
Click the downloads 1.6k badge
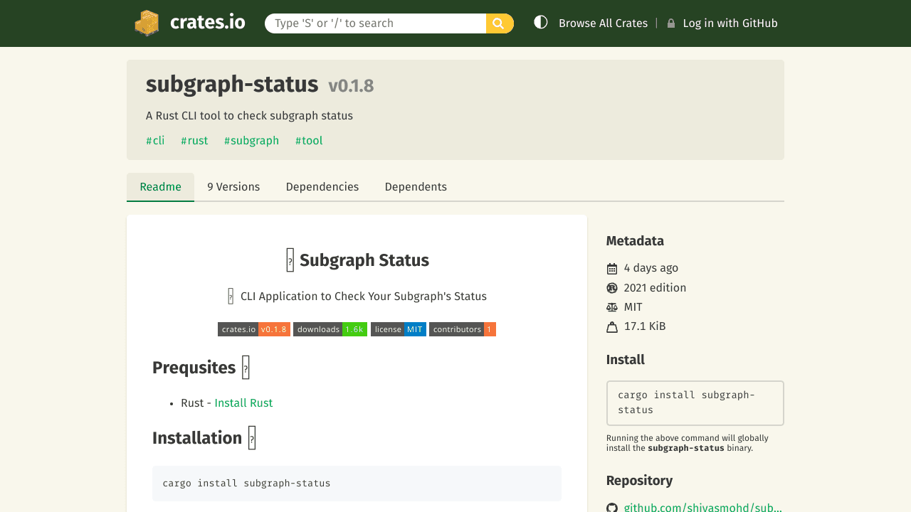[330, 329]
